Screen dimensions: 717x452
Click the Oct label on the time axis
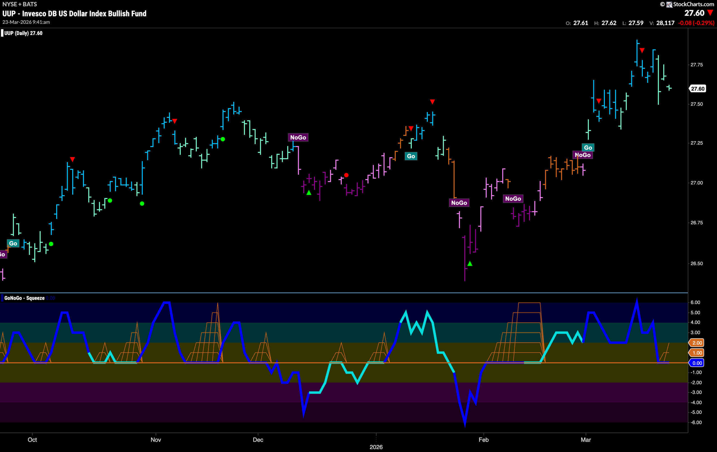click(32, 440)
